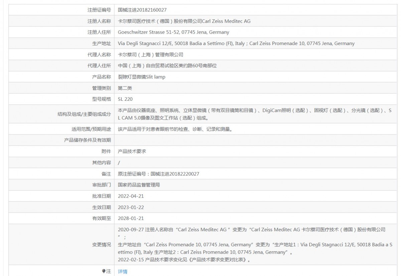401x276 pixels.
Task: Select remark 原注册证编号：国械注进20182220027
Action: 159,174
